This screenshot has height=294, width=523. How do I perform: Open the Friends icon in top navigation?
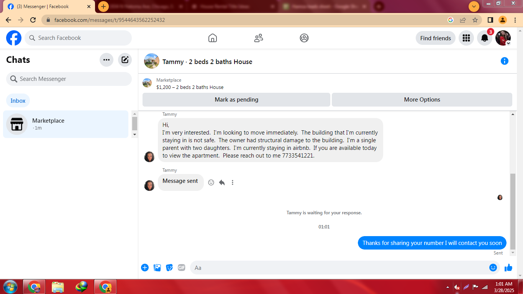[259, 38]
